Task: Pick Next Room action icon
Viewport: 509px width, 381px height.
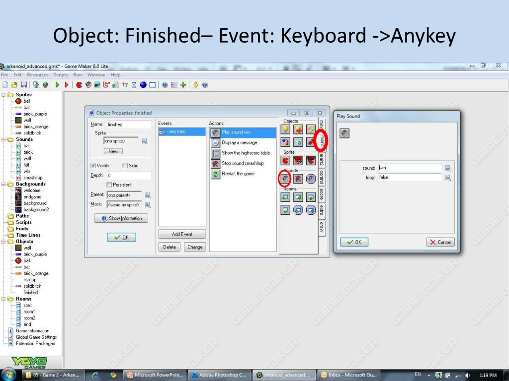Action: [298, 197]
